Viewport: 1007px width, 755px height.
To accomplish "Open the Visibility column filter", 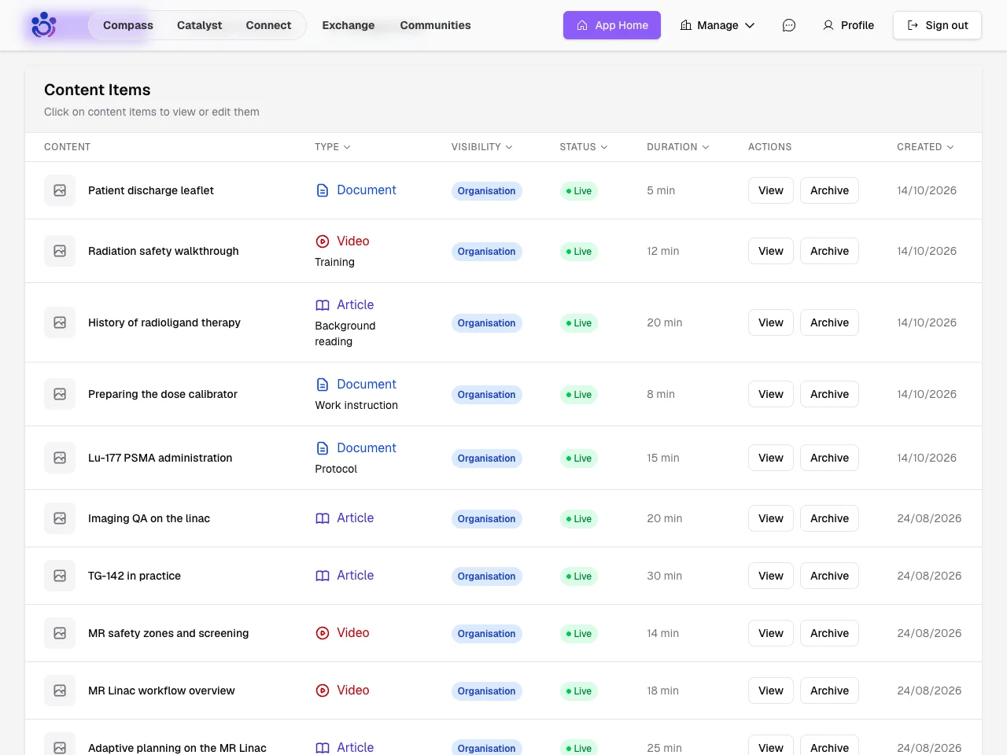I will pyautogui.click(x=482, y=147).
